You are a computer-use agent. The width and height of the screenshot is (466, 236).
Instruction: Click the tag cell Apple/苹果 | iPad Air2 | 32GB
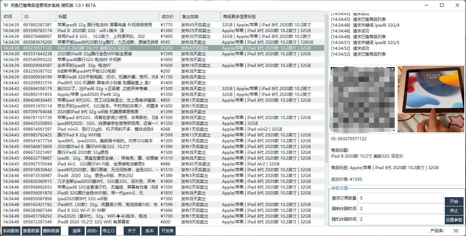coord(251,164)
